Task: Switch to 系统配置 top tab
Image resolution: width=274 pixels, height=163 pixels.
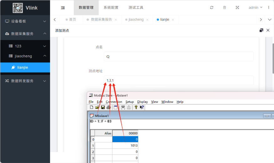Action: 111,8
